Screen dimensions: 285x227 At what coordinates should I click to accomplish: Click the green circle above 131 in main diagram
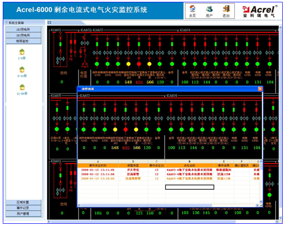click(258, 64)
